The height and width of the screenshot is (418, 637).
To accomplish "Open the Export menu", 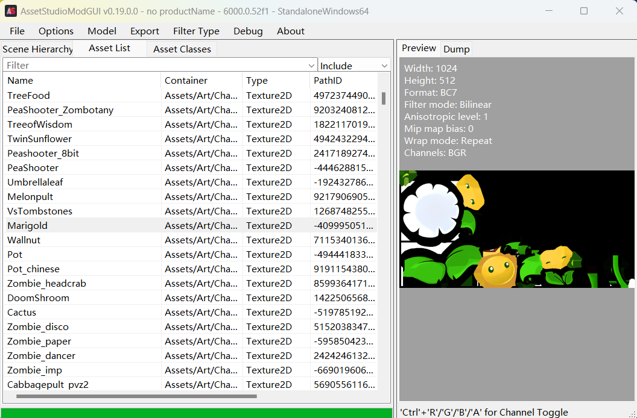I will (145, 31).
